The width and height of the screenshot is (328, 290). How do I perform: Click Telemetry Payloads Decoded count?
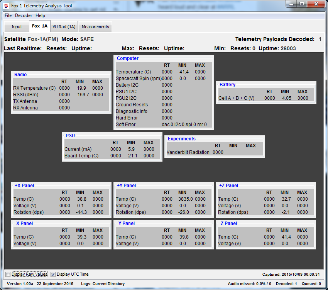[320, 39]
